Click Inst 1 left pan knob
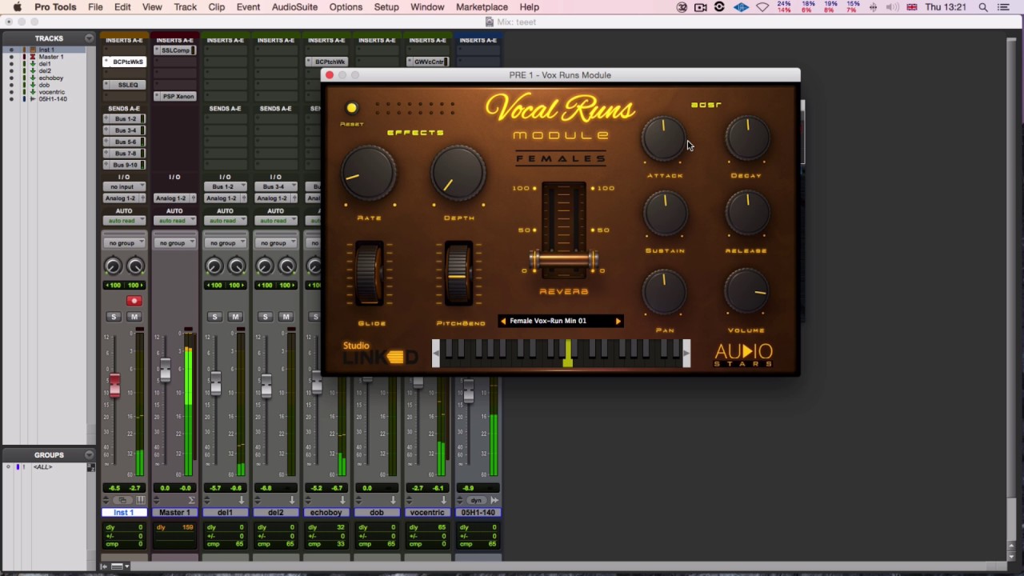 click(x=113, y=266)
